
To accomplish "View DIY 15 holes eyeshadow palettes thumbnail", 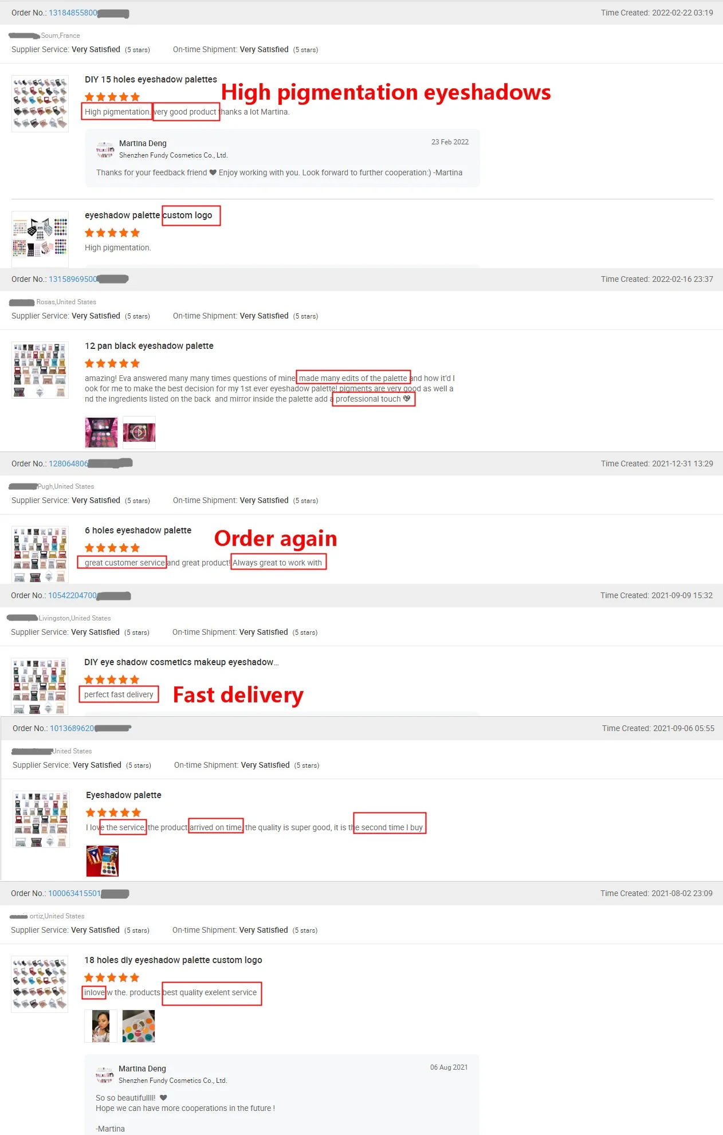I will pyautogui.click(x=40, y=104).
